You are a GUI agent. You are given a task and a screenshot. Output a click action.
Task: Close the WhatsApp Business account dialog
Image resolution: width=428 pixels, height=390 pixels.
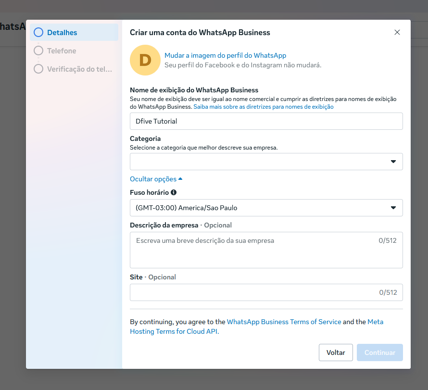coord(397,33)
